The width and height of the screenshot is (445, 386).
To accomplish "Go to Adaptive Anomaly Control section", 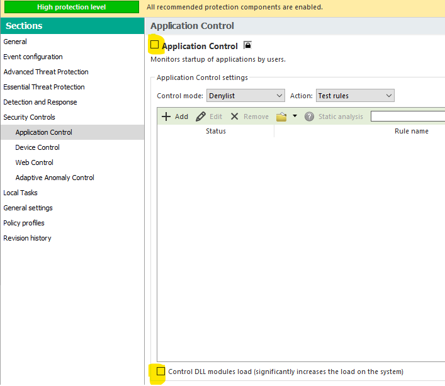I will [x=55, y=178].
